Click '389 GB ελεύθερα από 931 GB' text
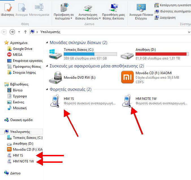191x180 pixels. 85,58
